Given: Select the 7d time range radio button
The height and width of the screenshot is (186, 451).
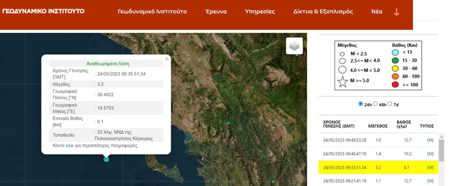Looking at the screenshot, I should pyautogui.click(x=390, y=104).
